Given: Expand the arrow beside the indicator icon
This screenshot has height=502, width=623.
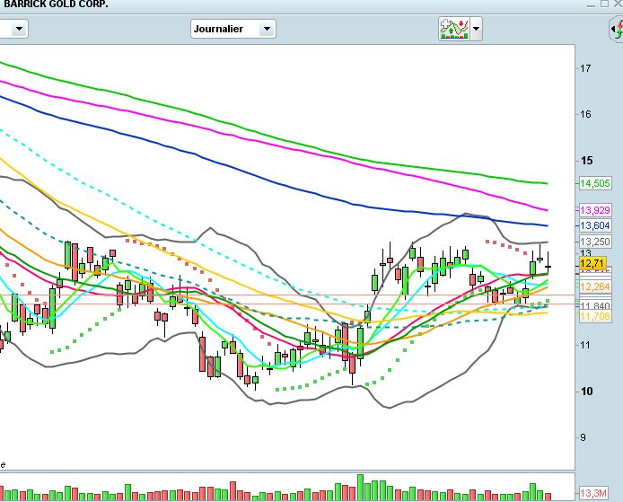Looking at the screenshot, I should click(x=476, y=29).
